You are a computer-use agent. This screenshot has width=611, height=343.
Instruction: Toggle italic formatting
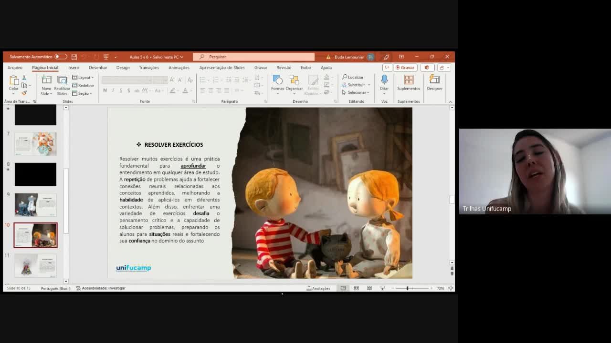click(x=113, y=91)
